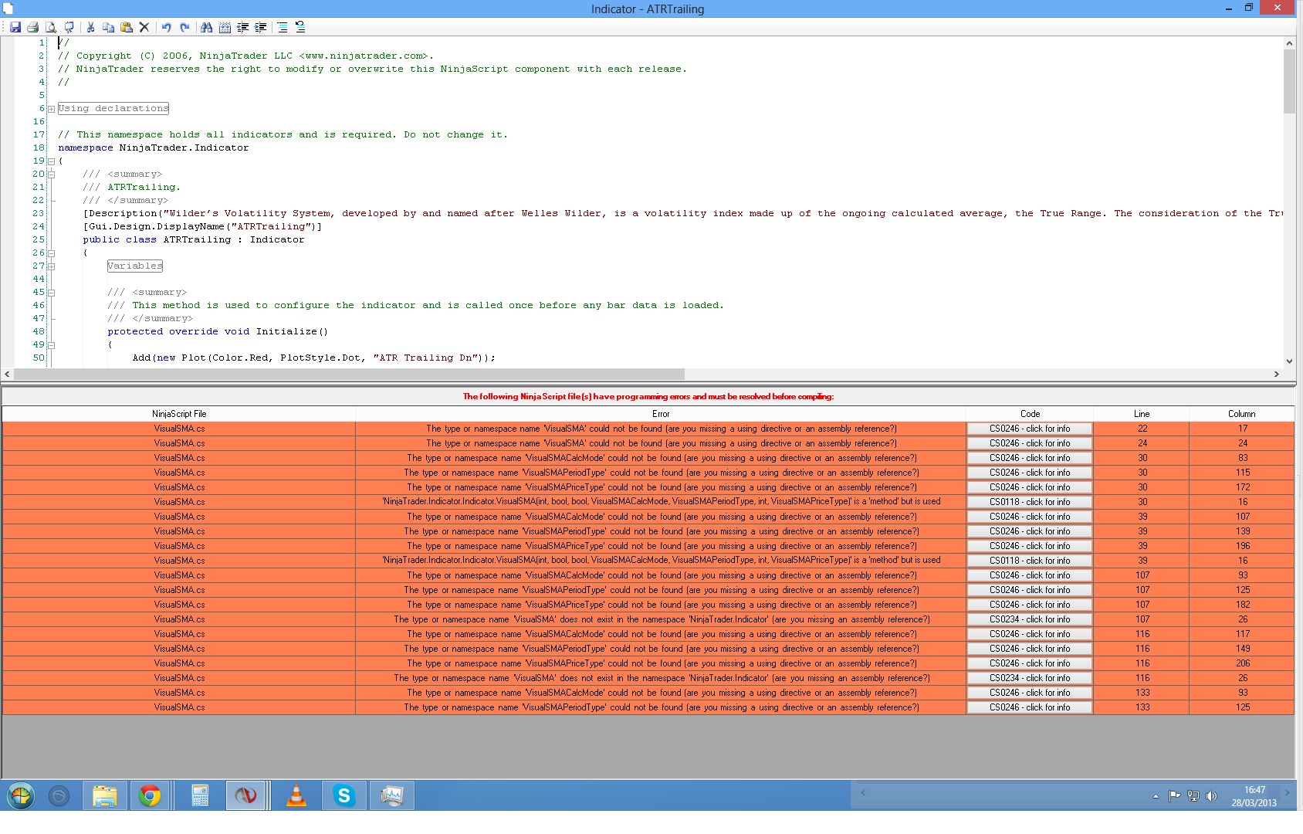Click the editor horizontal scrollbar left arrow

click(8, 374)
